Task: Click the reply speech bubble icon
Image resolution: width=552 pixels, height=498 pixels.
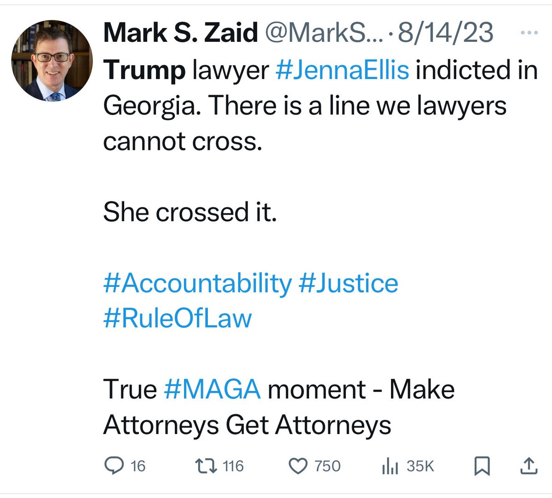Action: (112, 466)
